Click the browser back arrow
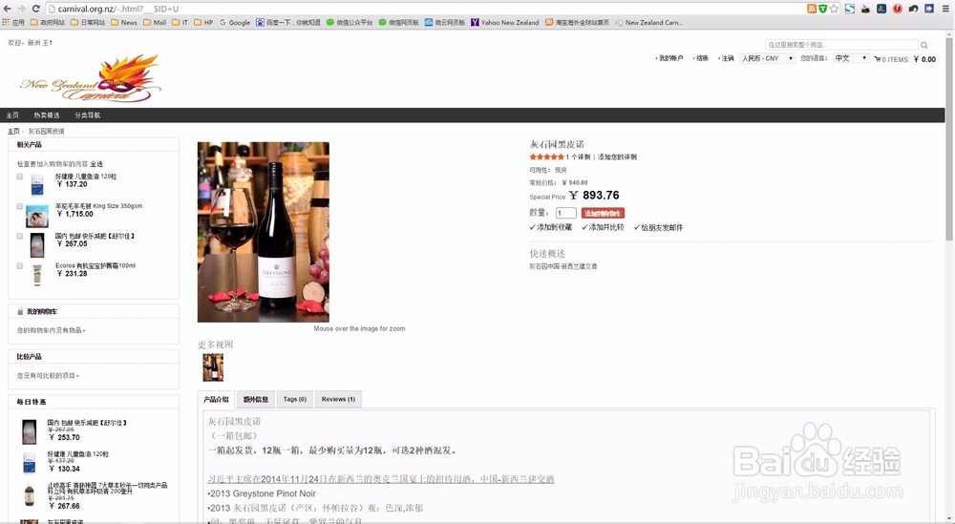955x524 pixels. point(7,9)
